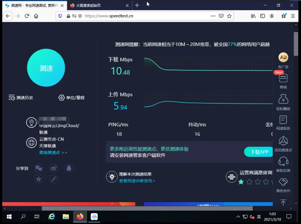Bookmark this page with star icon
301x224 pixels.
click(229, 15)
